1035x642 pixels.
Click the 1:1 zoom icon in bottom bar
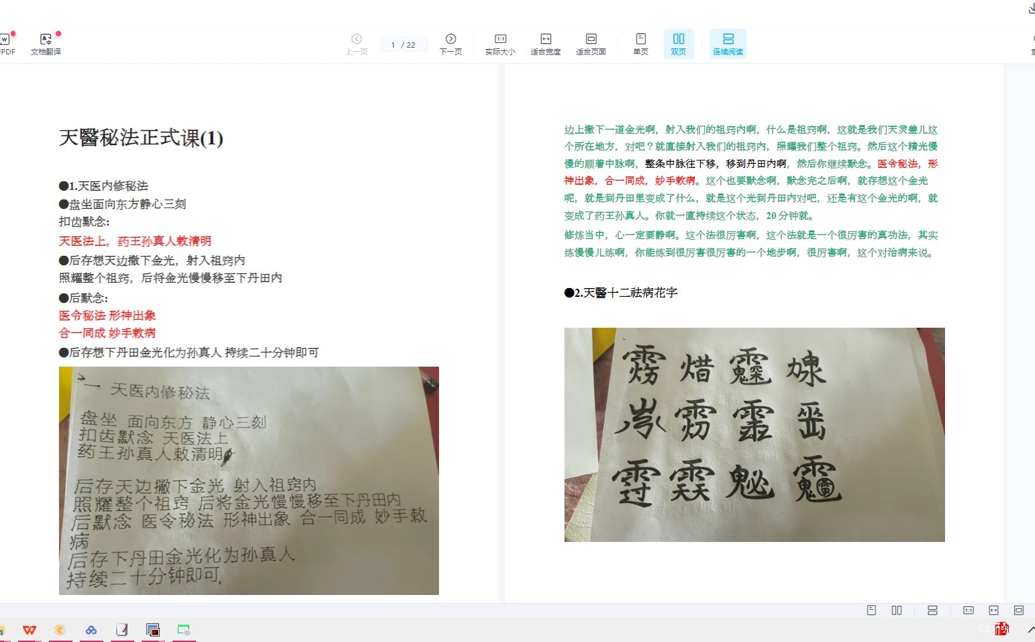[x=968, y=610]
